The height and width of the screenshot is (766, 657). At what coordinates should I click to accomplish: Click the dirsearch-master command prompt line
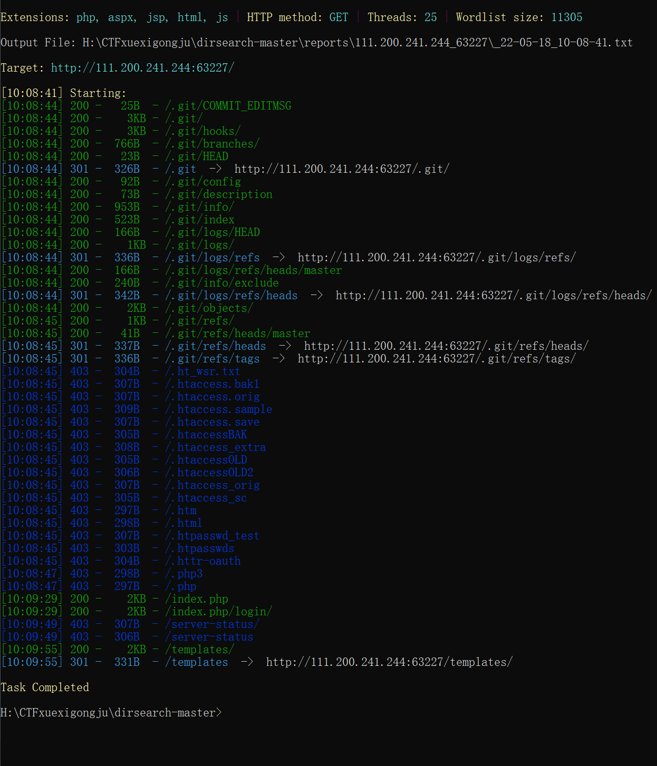[x=111, y=713]
